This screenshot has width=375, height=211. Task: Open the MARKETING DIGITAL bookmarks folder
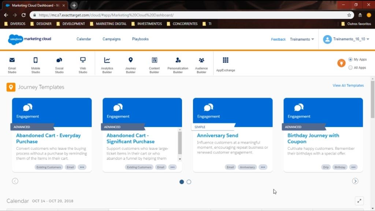(108, 24)
